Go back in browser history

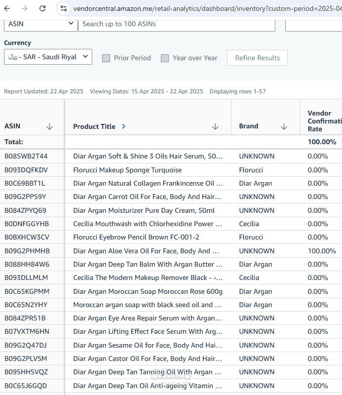pos(7,8)
